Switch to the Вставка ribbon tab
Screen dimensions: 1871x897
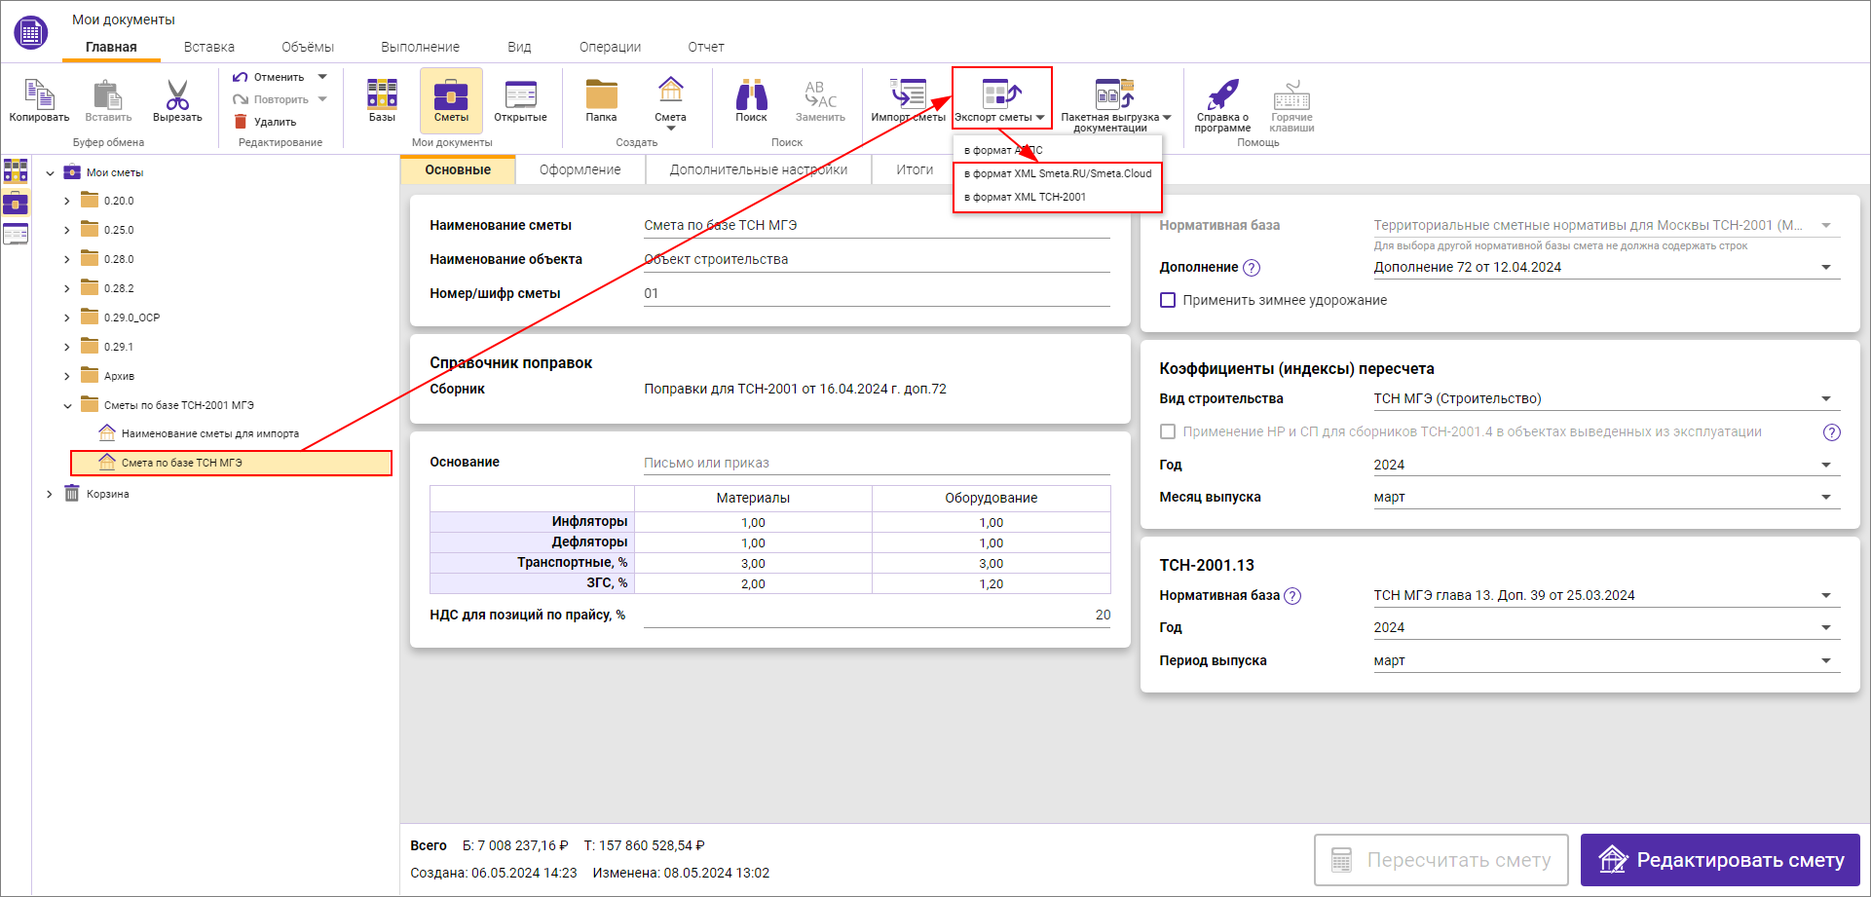pyautogui.click(x=209, y=47)
